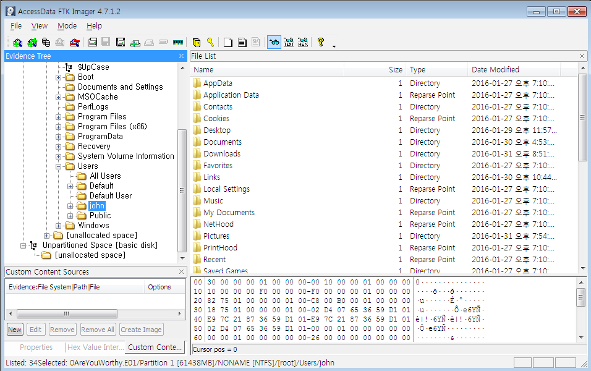
Task: Close the Evidence Tree panel
Action: [x=181, y=56]
